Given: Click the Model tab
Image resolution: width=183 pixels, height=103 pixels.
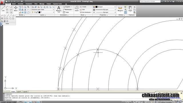Looking at the screenshot, I should (13, 92).
